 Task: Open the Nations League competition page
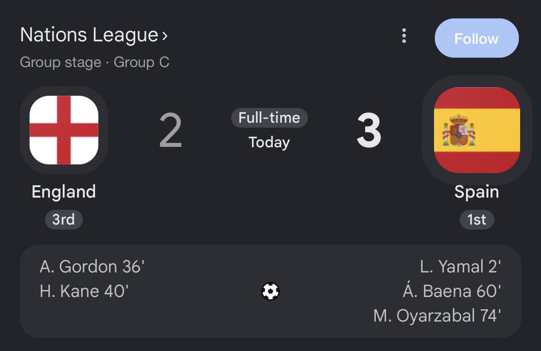pos(89,35)
